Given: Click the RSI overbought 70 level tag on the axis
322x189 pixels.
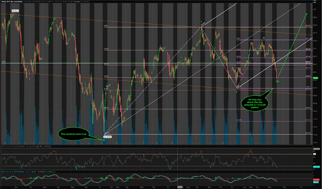Looking at the screenshot, I should point(315,154).
